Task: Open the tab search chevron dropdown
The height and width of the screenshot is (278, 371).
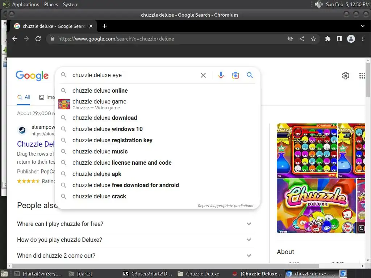Action: 362,26
